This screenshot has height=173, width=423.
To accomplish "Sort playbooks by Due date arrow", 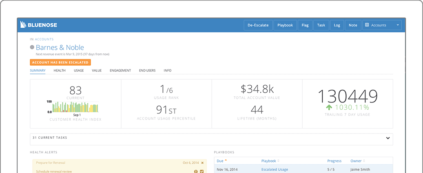I will click(226, 160).
